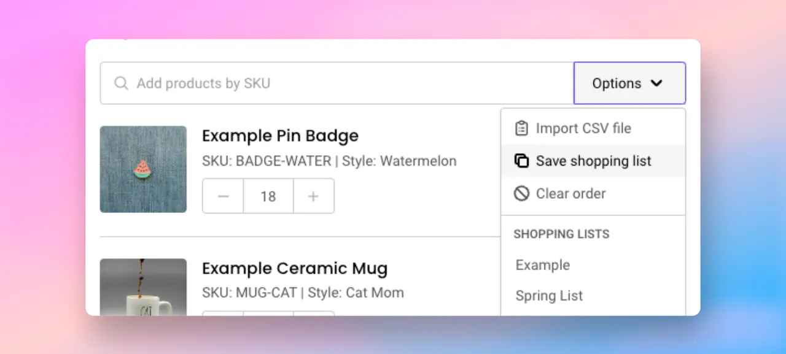Open the Spring List shopping list

(x=548, y=295)
